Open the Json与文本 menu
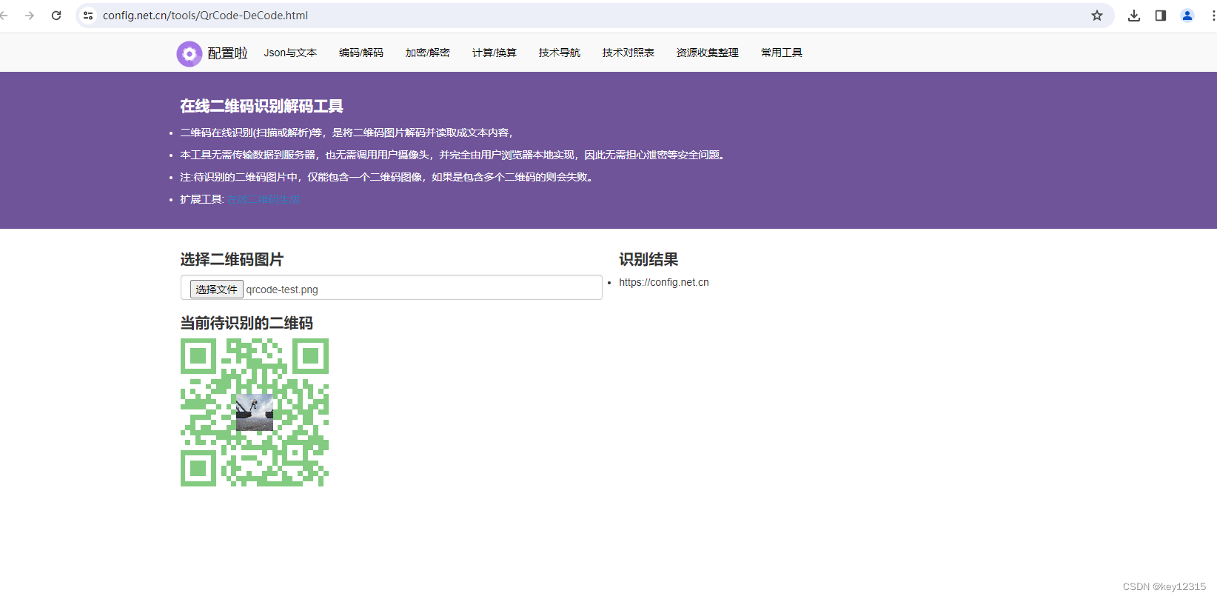This screenshot has width=1217, height=599. (x=290, y=53)
